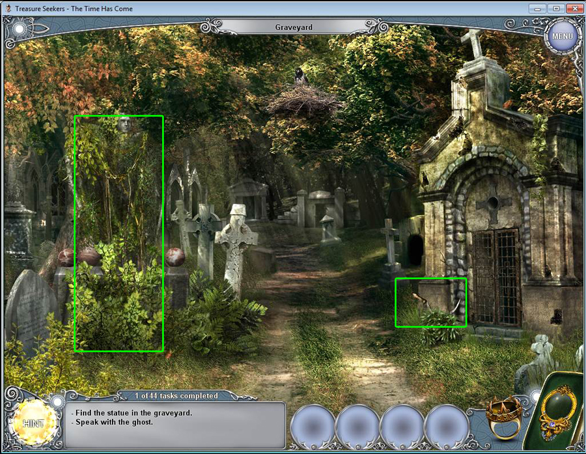Click the white Celtic cross gravestone

point(235,241)
